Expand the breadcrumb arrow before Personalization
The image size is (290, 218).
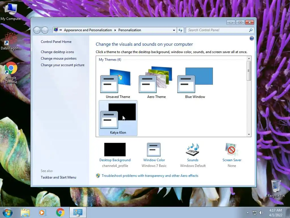point(115,30)
